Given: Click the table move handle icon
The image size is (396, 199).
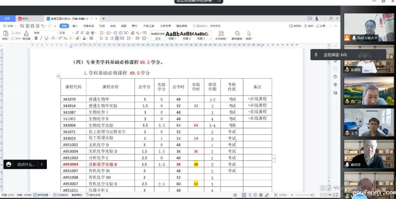Looking at the screenshot, I should [58, 76].
